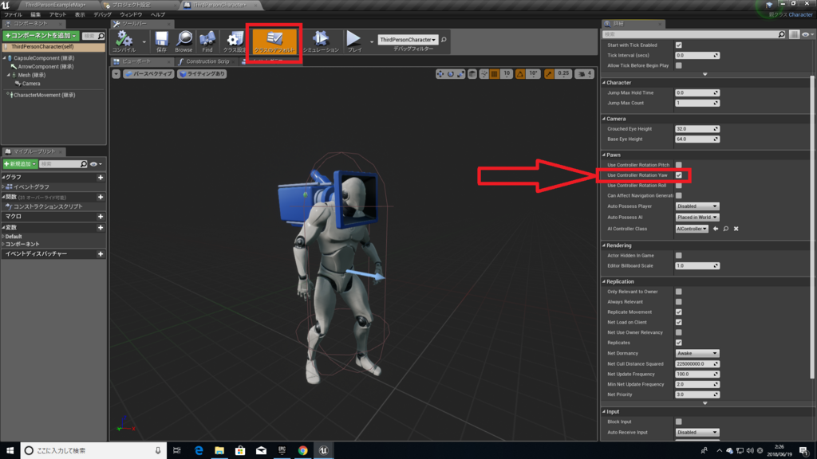Open Details property matrix grid icon
The width and height of the screenshot is (817, 459).
[794, 34]
